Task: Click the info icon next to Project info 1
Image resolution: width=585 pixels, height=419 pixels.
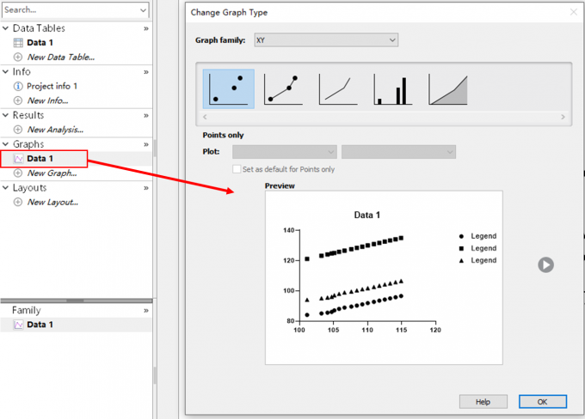Action: coord(18,86)
